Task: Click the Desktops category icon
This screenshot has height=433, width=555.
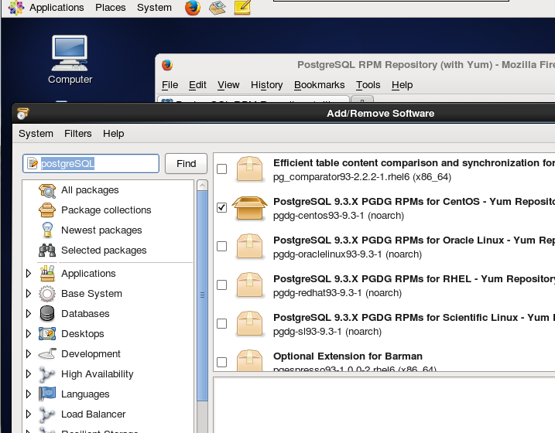Action: point(47,334)
